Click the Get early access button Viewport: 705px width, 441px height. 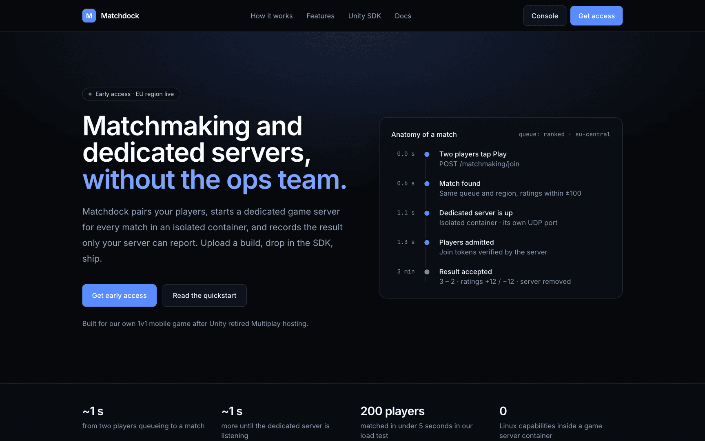tap(119, 295)
